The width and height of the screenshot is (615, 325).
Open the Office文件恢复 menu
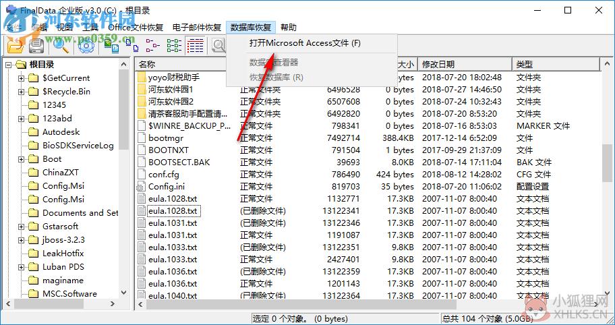coord(136,28)
